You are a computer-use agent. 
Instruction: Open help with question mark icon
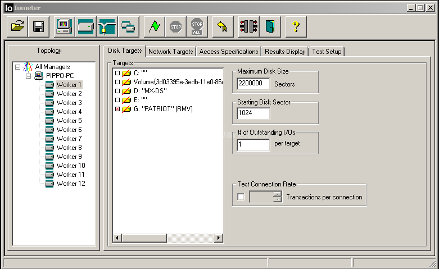296,27
